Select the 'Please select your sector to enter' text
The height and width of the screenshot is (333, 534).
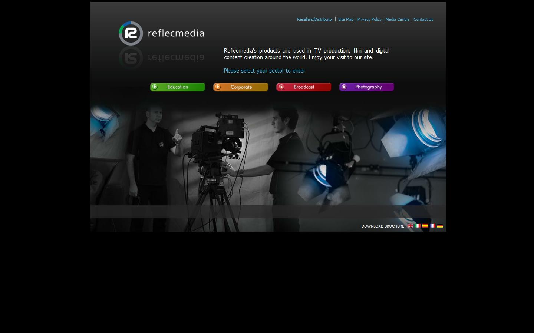pos(264,71)
